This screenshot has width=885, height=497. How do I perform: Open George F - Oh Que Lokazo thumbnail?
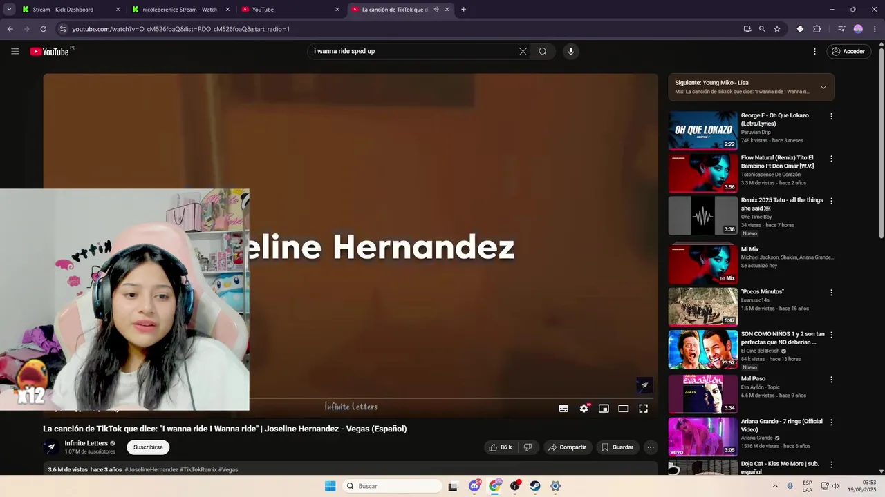coord(702,130)
